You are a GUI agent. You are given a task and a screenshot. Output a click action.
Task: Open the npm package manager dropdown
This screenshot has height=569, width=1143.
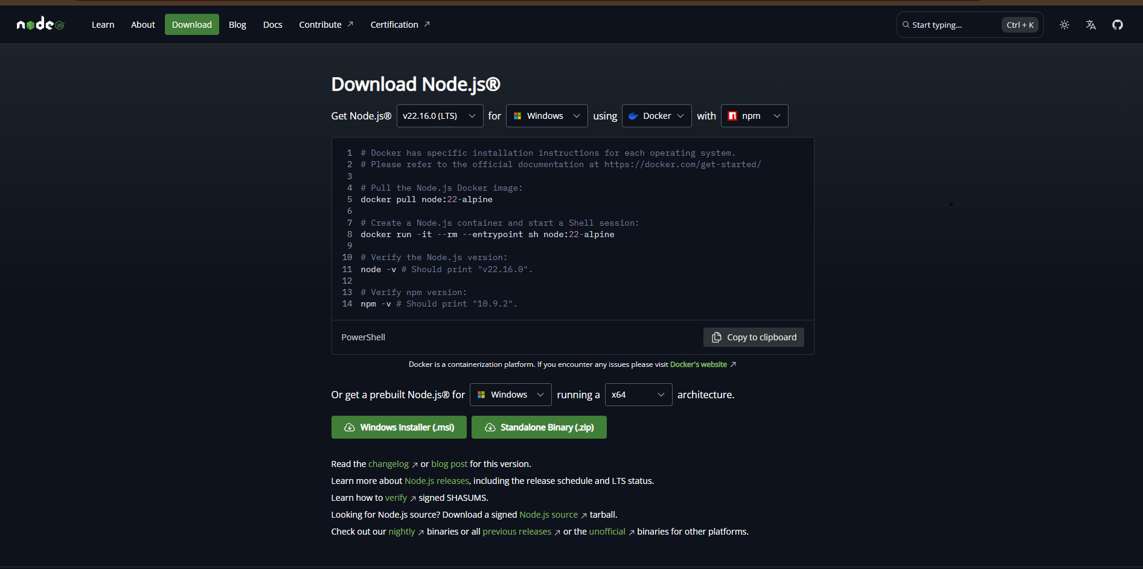[755, 116]
